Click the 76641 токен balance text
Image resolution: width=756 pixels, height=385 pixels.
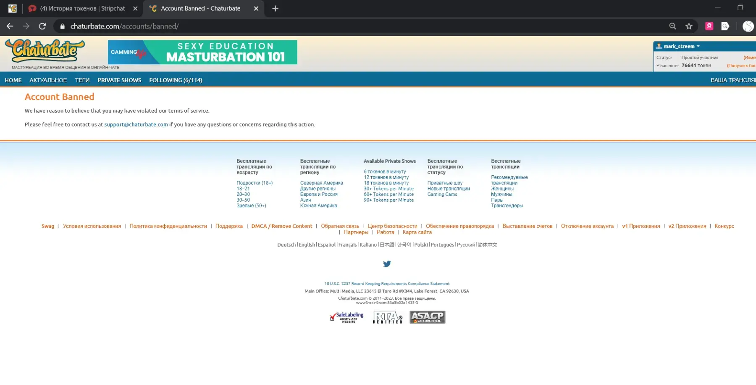[696, 66]
